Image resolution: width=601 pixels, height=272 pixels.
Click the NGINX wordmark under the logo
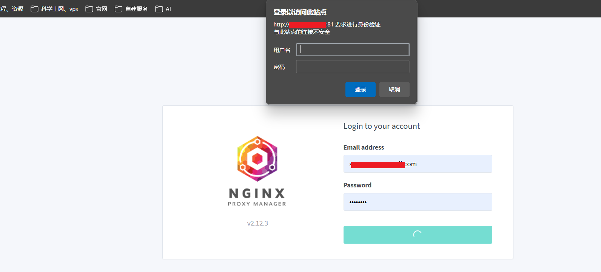[x=257, y=193]
